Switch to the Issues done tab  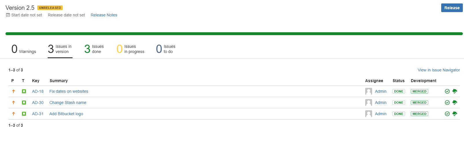coord(94,49)
